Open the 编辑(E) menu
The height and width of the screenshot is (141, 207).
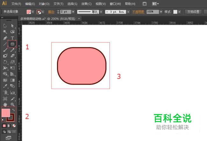coord(30,4)
